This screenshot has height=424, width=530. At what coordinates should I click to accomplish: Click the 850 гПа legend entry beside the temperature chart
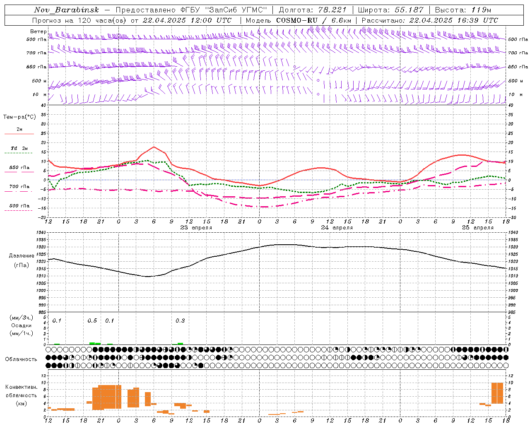click(x=19, y=168)
